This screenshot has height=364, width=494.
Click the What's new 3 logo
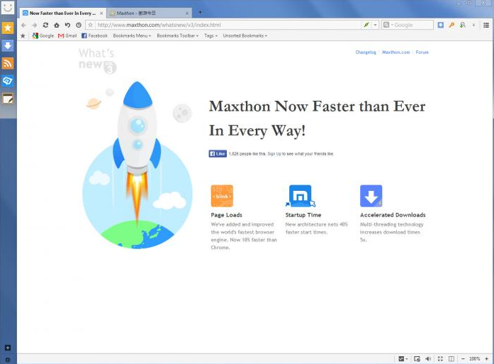click(97, 61)
